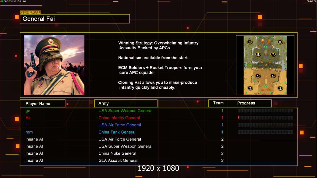317x178 pixels.
Task: Click start position 6 on the minimap
Action: pyautogui.click(x=250, y=42)
